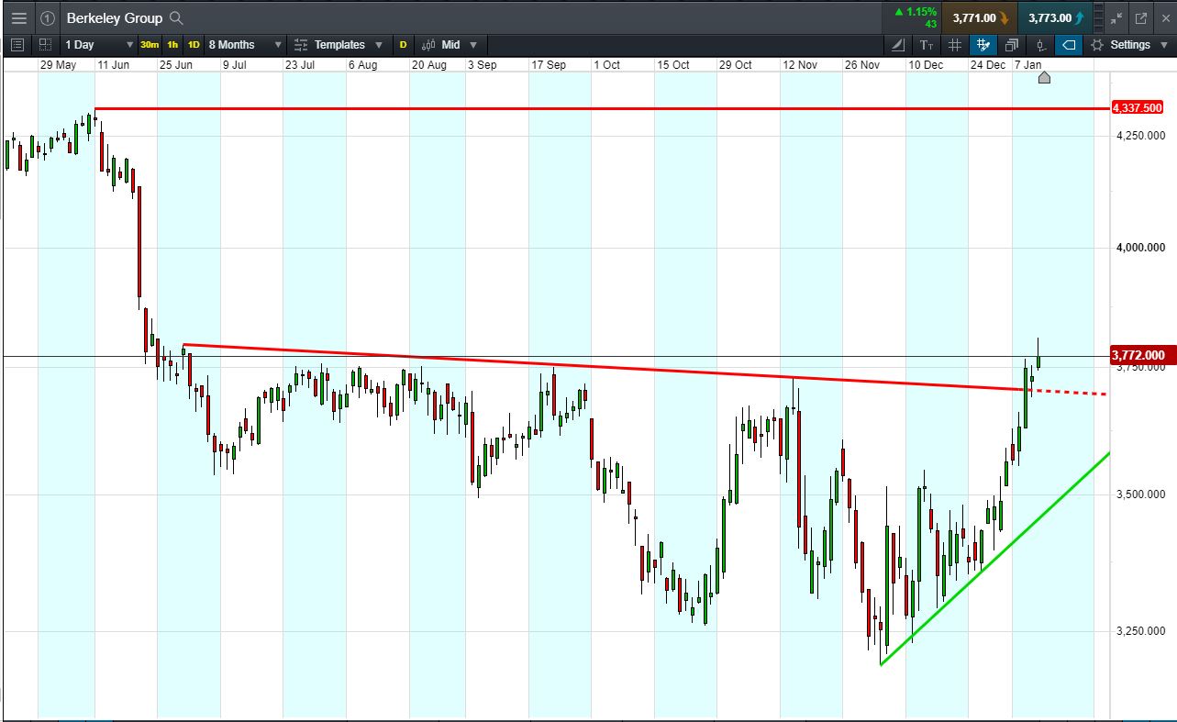
Task: Toggle the chart gridlines icon
Action: [x=955, y=44]
